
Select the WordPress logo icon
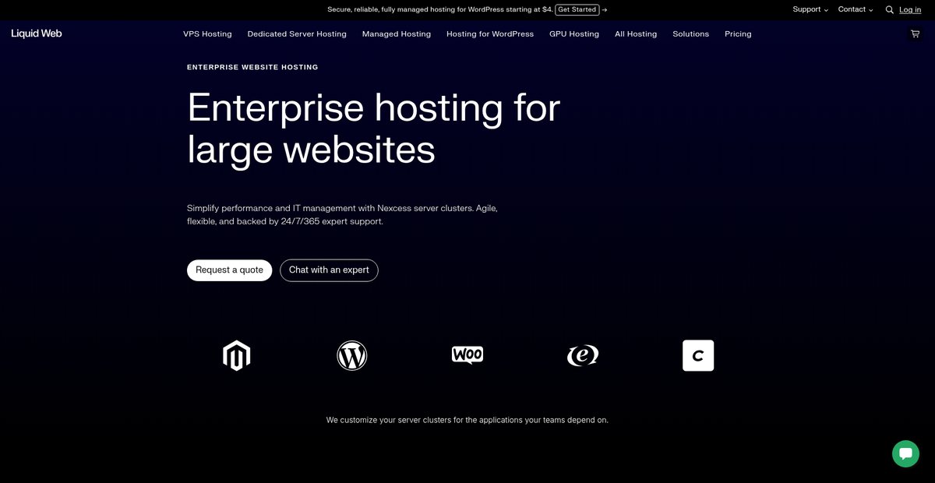tap(352, 355)
